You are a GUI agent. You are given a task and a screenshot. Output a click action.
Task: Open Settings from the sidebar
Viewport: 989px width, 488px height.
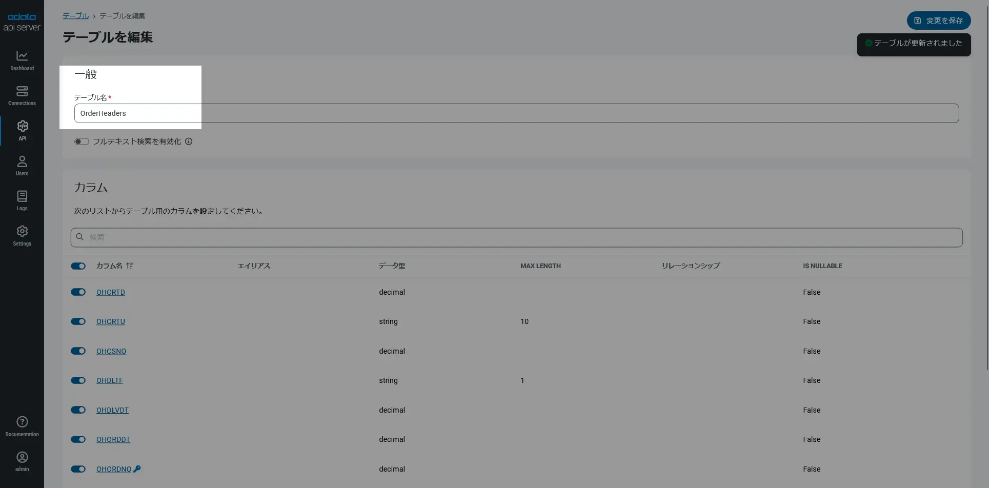[22, 235]
